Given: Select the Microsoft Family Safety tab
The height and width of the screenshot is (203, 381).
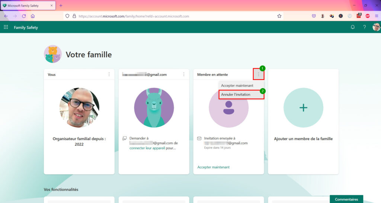Looking at the screenshot, I should [28, 5].
